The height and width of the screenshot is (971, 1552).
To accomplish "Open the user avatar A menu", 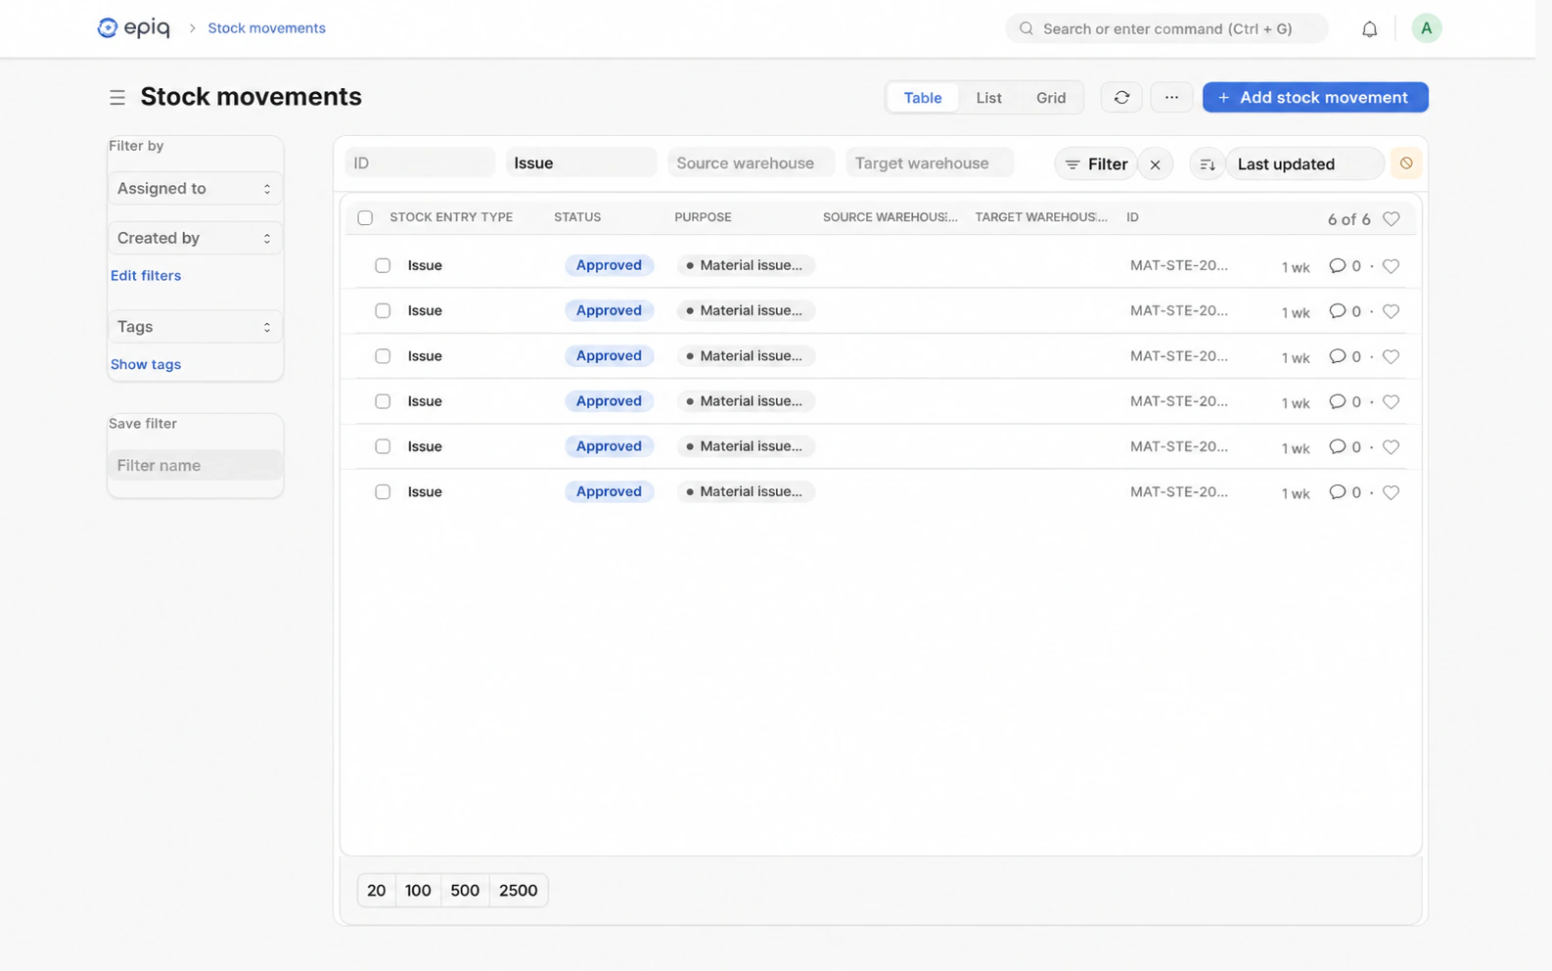I will (x=1426, y=28).
